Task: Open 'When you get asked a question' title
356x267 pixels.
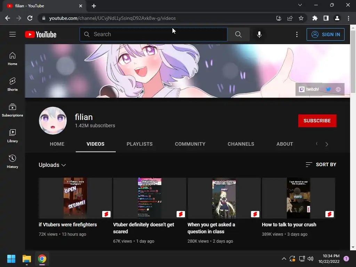Action: 211,228
